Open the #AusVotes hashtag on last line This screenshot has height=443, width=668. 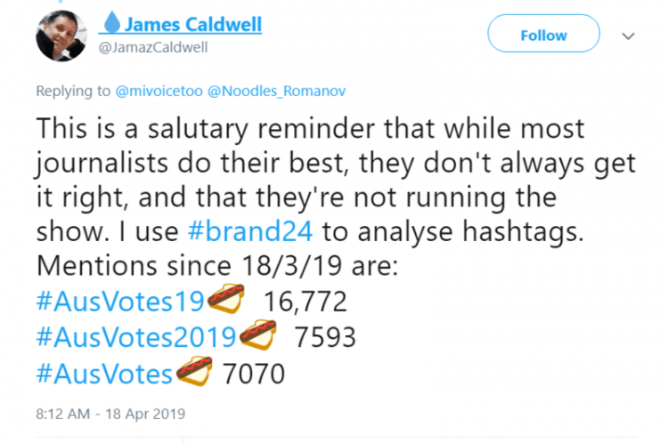104,374
